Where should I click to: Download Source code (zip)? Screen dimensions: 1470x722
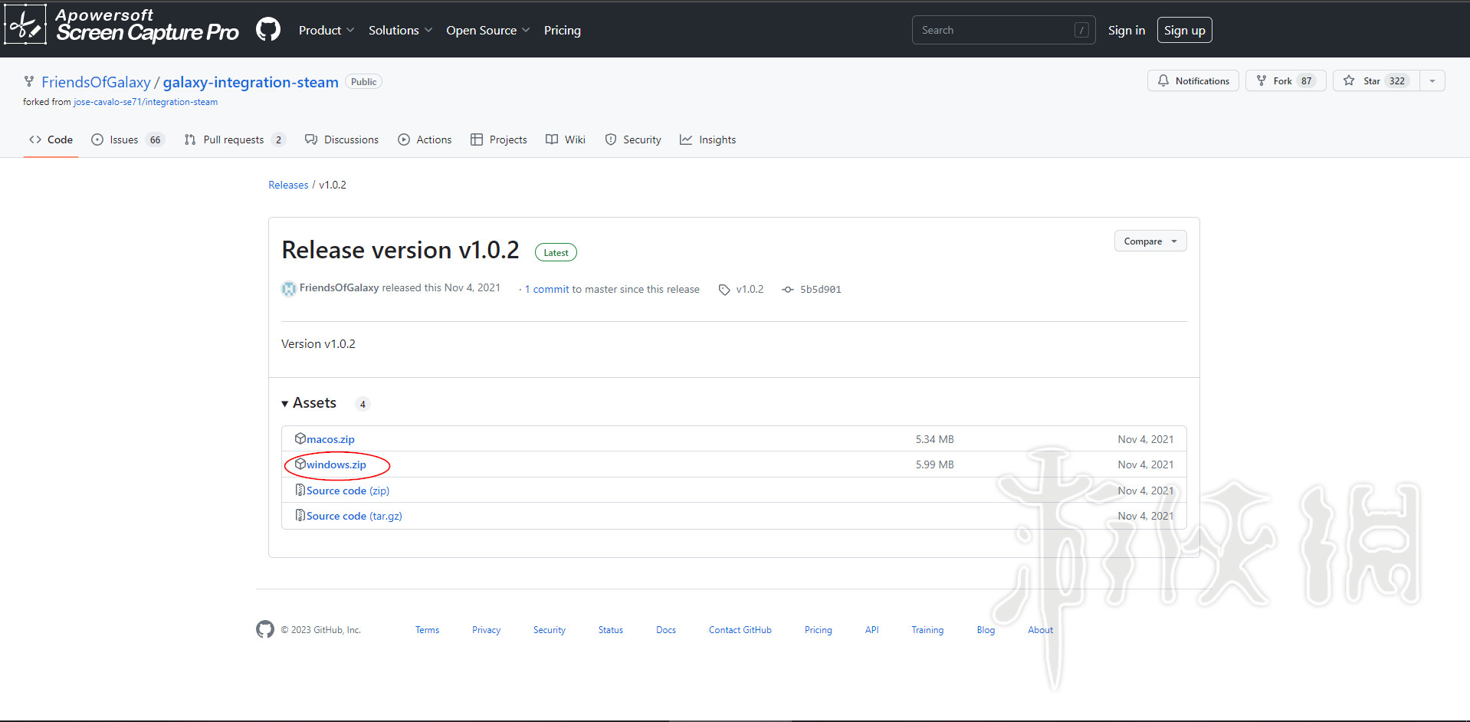coord(348,491)
